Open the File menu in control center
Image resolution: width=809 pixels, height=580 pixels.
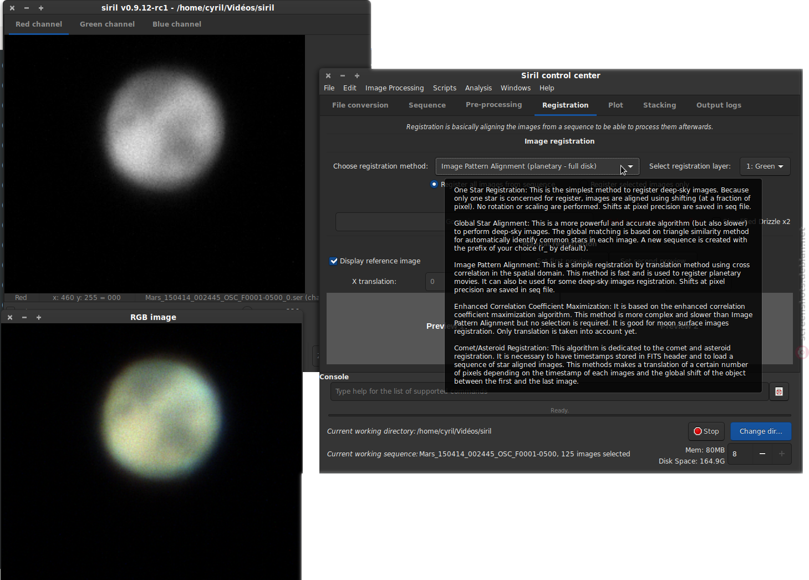tap(329, 88)
